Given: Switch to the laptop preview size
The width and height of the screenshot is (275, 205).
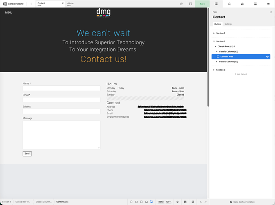Looking at the screenshot, I should pos(146,202).
